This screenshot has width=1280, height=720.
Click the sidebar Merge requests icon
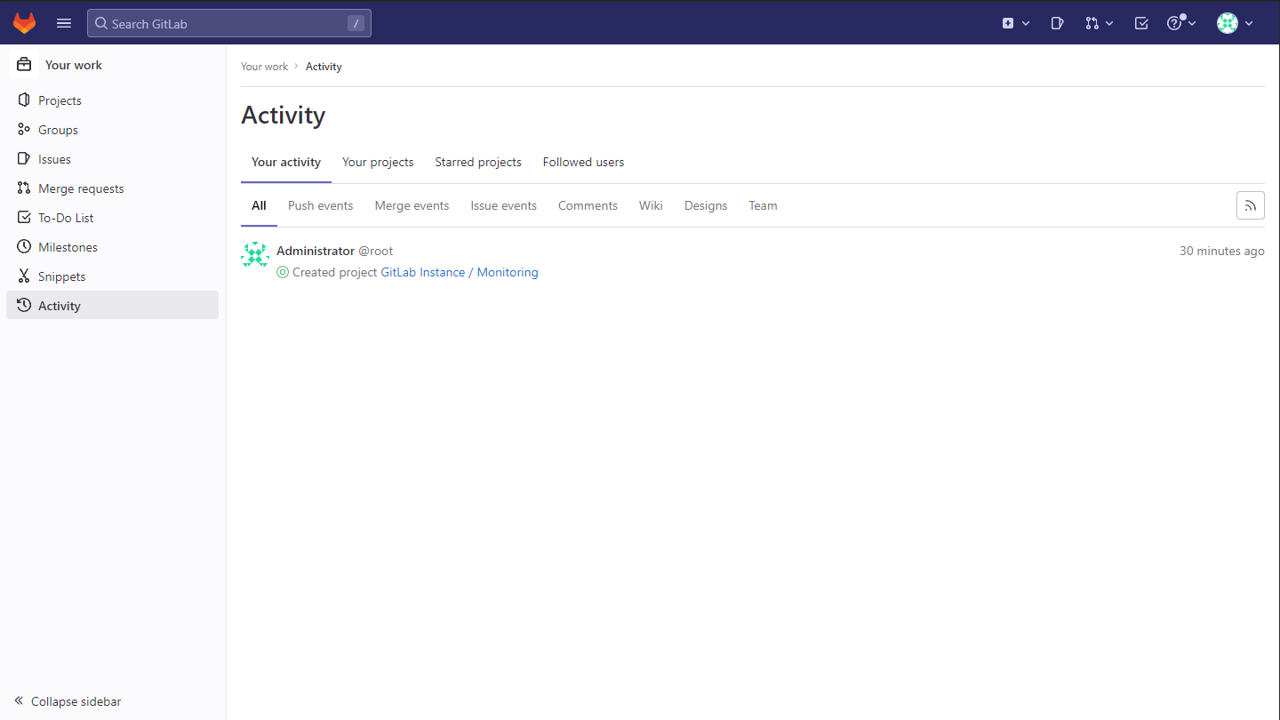pos(24,188)
